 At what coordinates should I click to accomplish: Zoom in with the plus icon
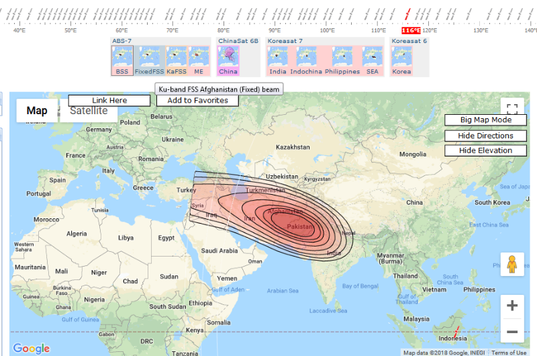coord(512,306)
